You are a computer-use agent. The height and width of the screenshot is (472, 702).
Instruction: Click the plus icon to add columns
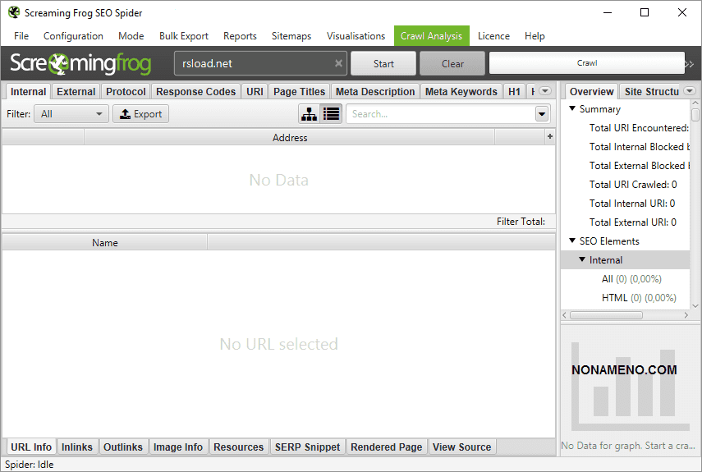pos(549,137)
